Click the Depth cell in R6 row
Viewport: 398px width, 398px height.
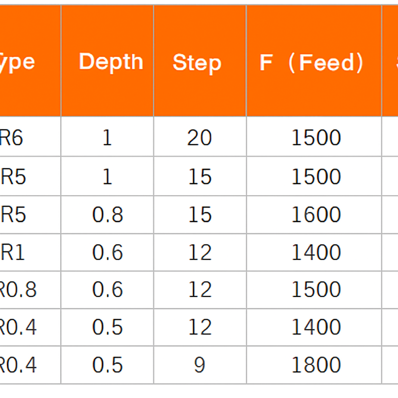point(107,138)
